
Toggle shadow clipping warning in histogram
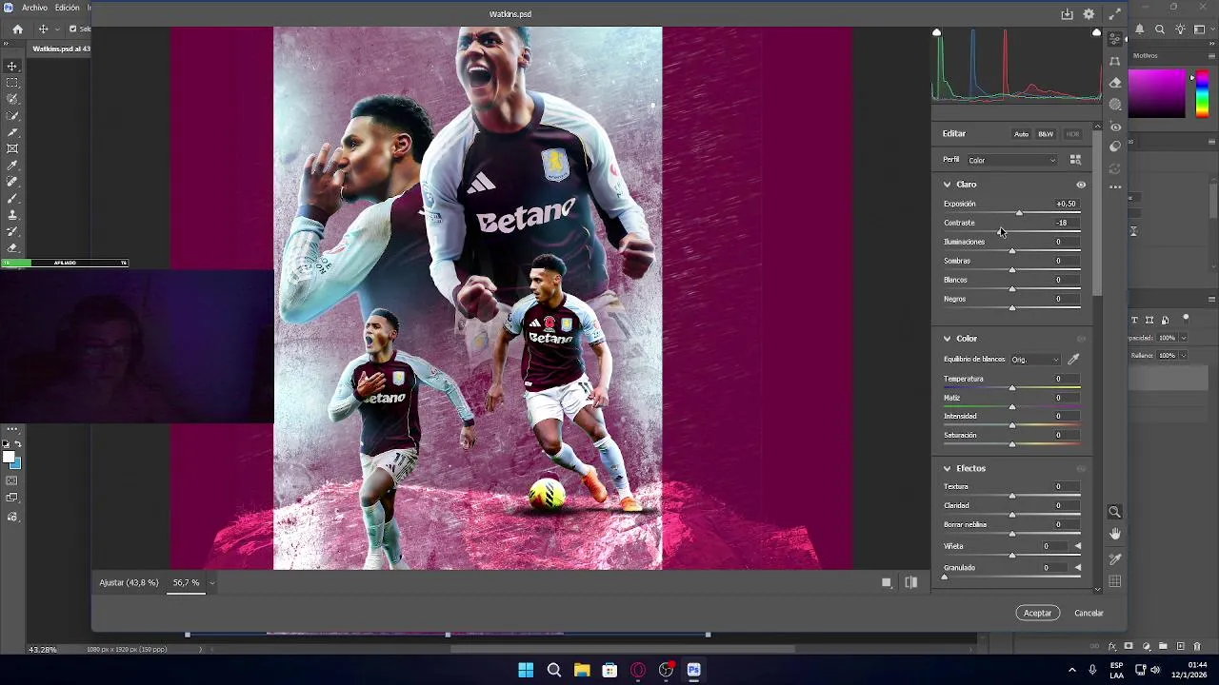937,33
